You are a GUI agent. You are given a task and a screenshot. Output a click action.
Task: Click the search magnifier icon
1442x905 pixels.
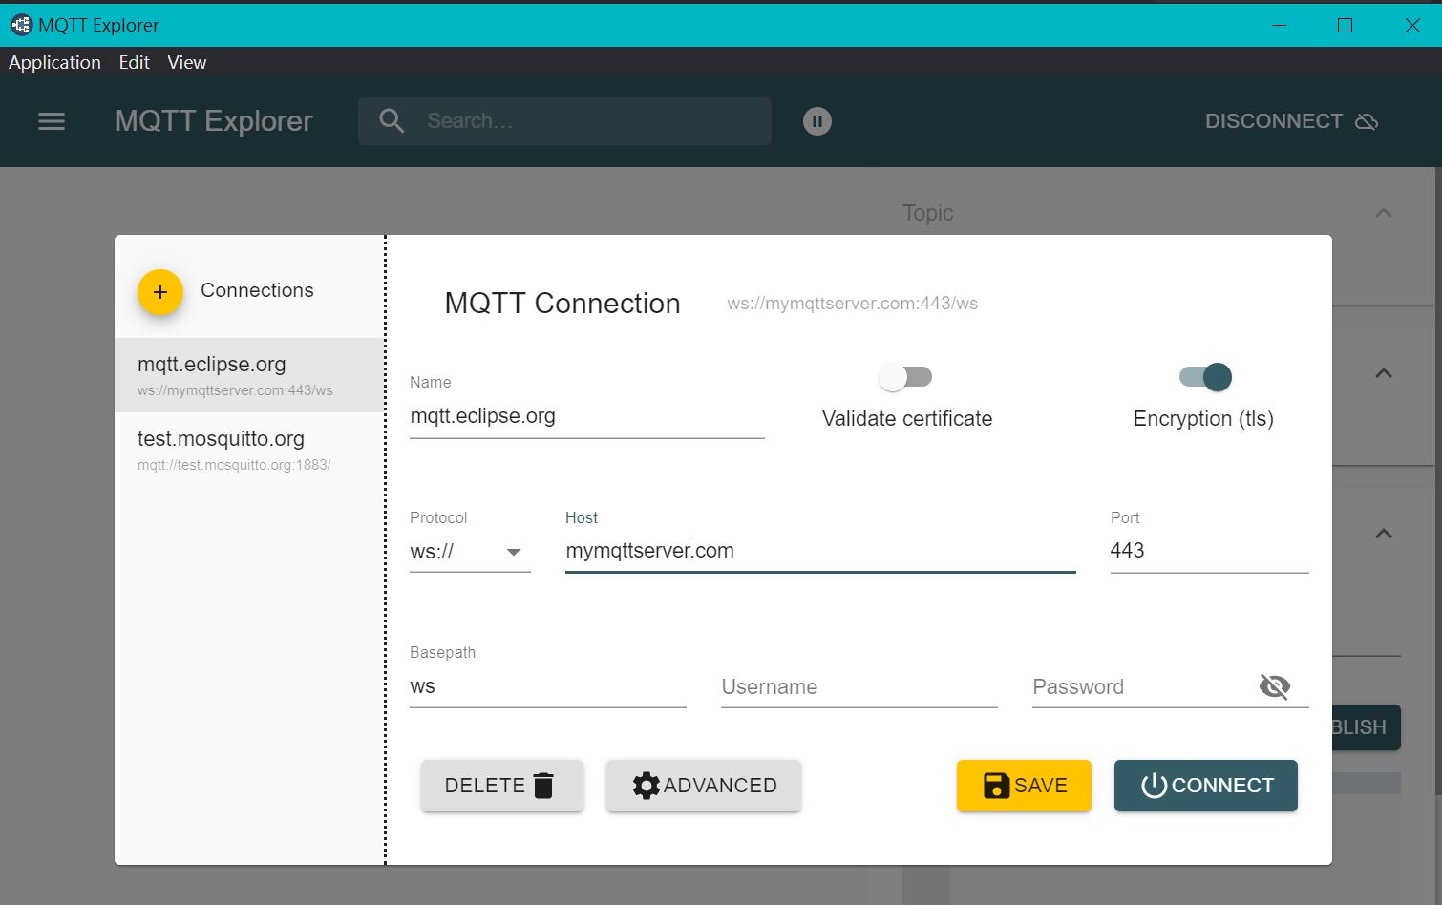392,121
